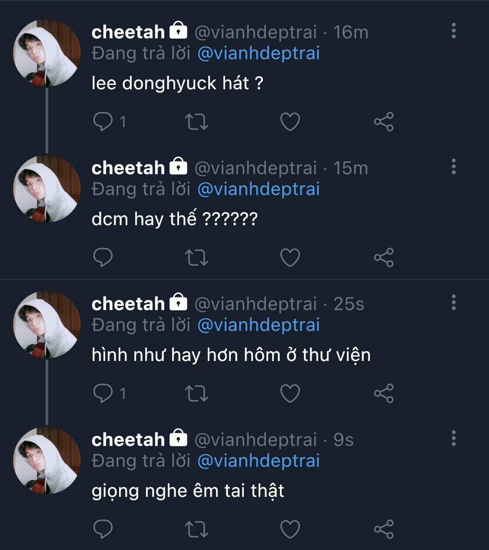Like the 'lee donghyuck hát ?' tweet
This screenshot has width=489, height=550.
[x=290, y=121]
